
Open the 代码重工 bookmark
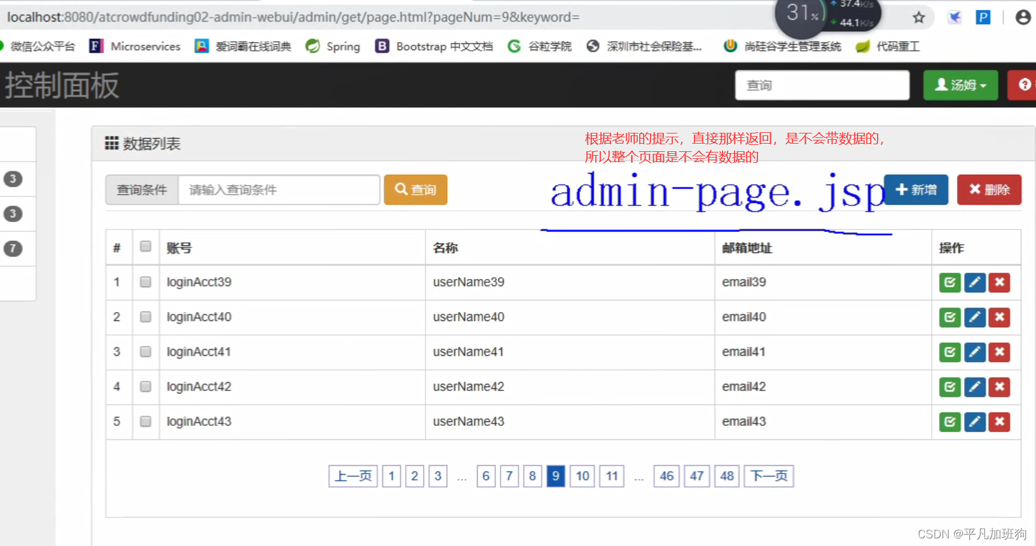point(888,46)
